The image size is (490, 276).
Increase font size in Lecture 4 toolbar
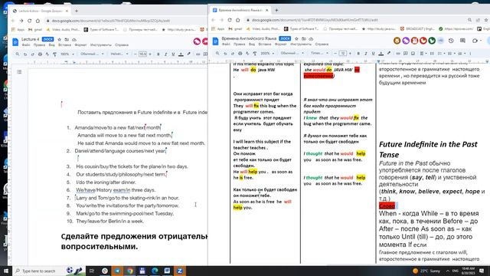point(150,54)
